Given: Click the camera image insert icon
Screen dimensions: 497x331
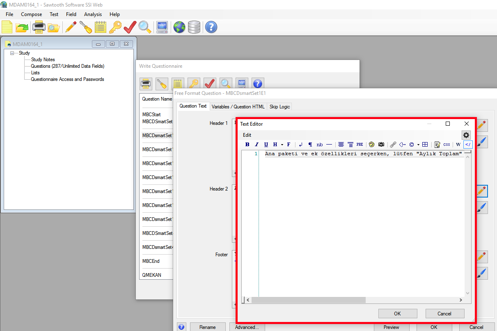Looking at the screenshot, I should pyautogui.click(x=381, y=145).
